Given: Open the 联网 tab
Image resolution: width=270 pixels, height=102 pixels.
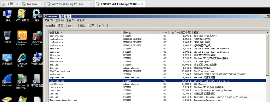Looking at the screenshot, I should pos(93,26).
